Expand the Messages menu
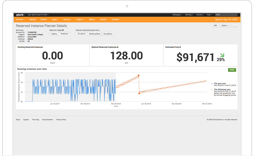The height and width of the screenshot is (156, 254). (x=177, y=15)
